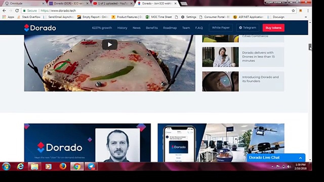
Task: Click the page scrollbar thumb
Action: tap(310, 47)
